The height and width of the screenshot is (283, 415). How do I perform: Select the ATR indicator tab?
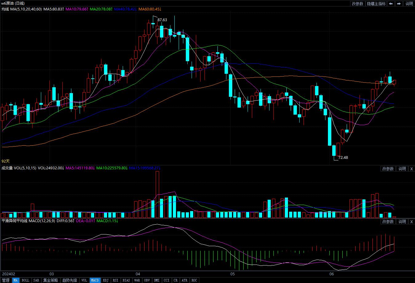point(184,280)
